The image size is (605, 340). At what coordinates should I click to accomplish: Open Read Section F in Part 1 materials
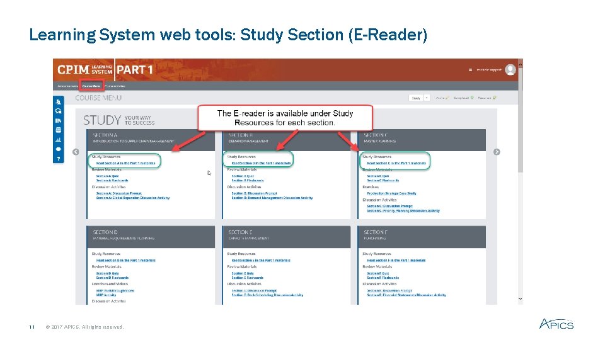click(x=396, y=261)
